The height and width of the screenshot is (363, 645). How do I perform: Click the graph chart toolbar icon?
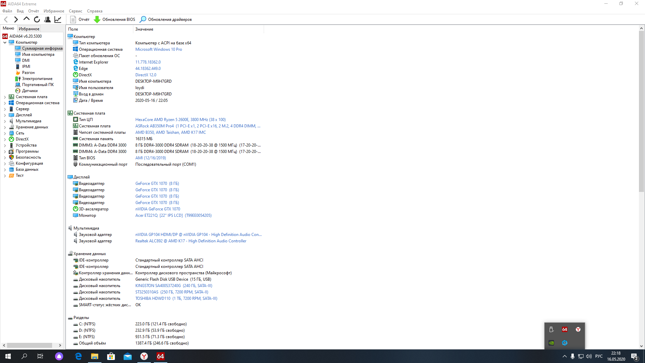(58, 19)
